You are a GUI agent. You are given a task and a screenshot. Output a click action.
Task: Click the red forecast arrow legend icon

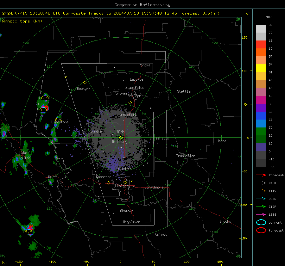[x=261, y=175]
